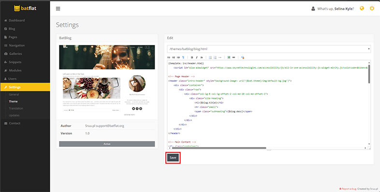
Task: Insert image using toolbar icon
Action: point(229,58)
